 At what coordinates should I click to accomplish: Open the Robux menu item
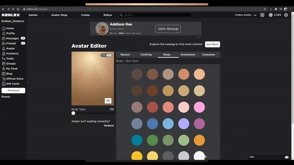[x=107, y=15]
